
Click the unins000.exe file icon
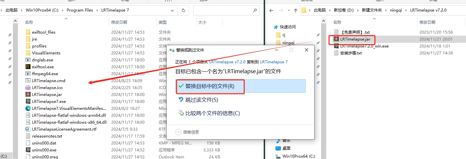[28, 150]
